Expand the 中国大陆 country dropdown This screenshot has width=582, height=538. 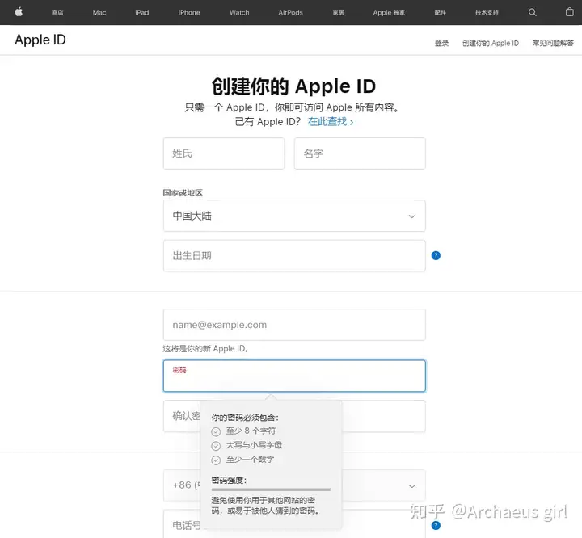294,216
